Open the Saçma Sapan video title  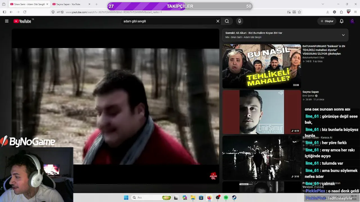tap(310, 92)
